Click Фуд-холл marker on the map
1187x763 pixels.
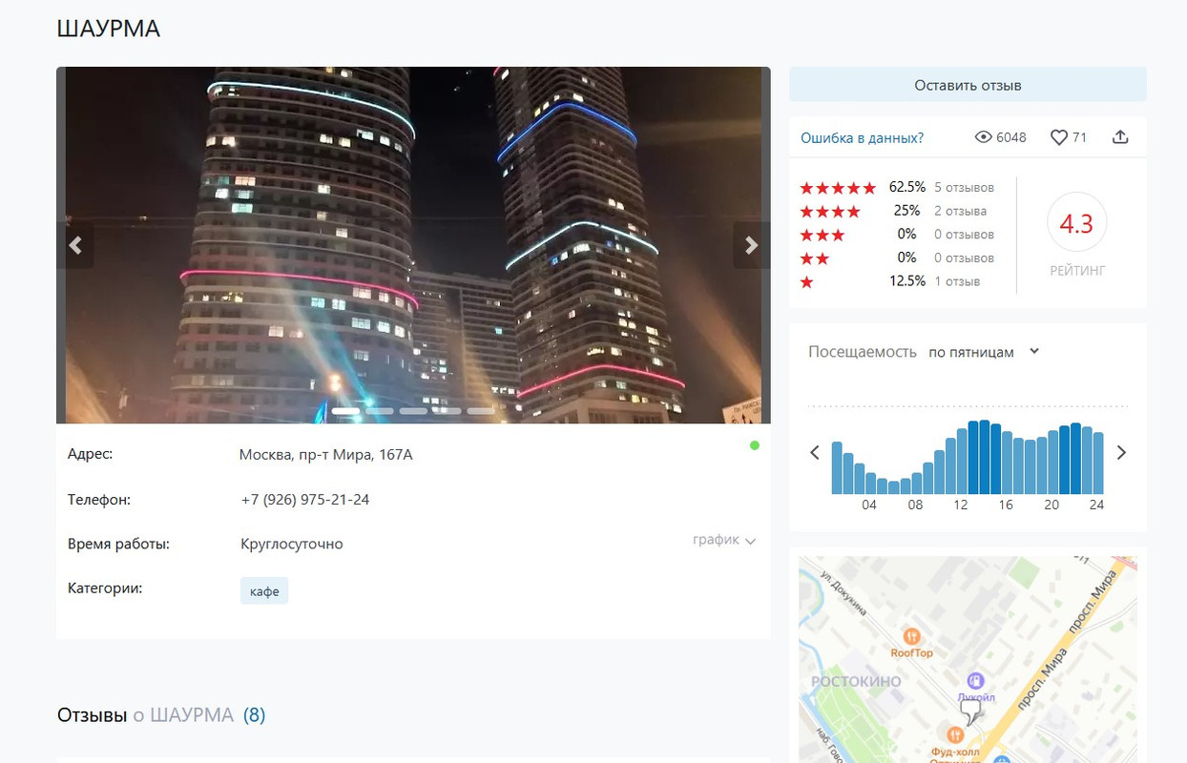click(954, 733)
